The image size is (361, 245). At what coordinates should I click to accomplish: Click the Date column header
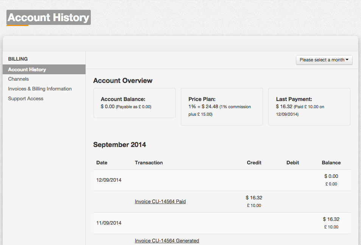(x=102, y=163)
